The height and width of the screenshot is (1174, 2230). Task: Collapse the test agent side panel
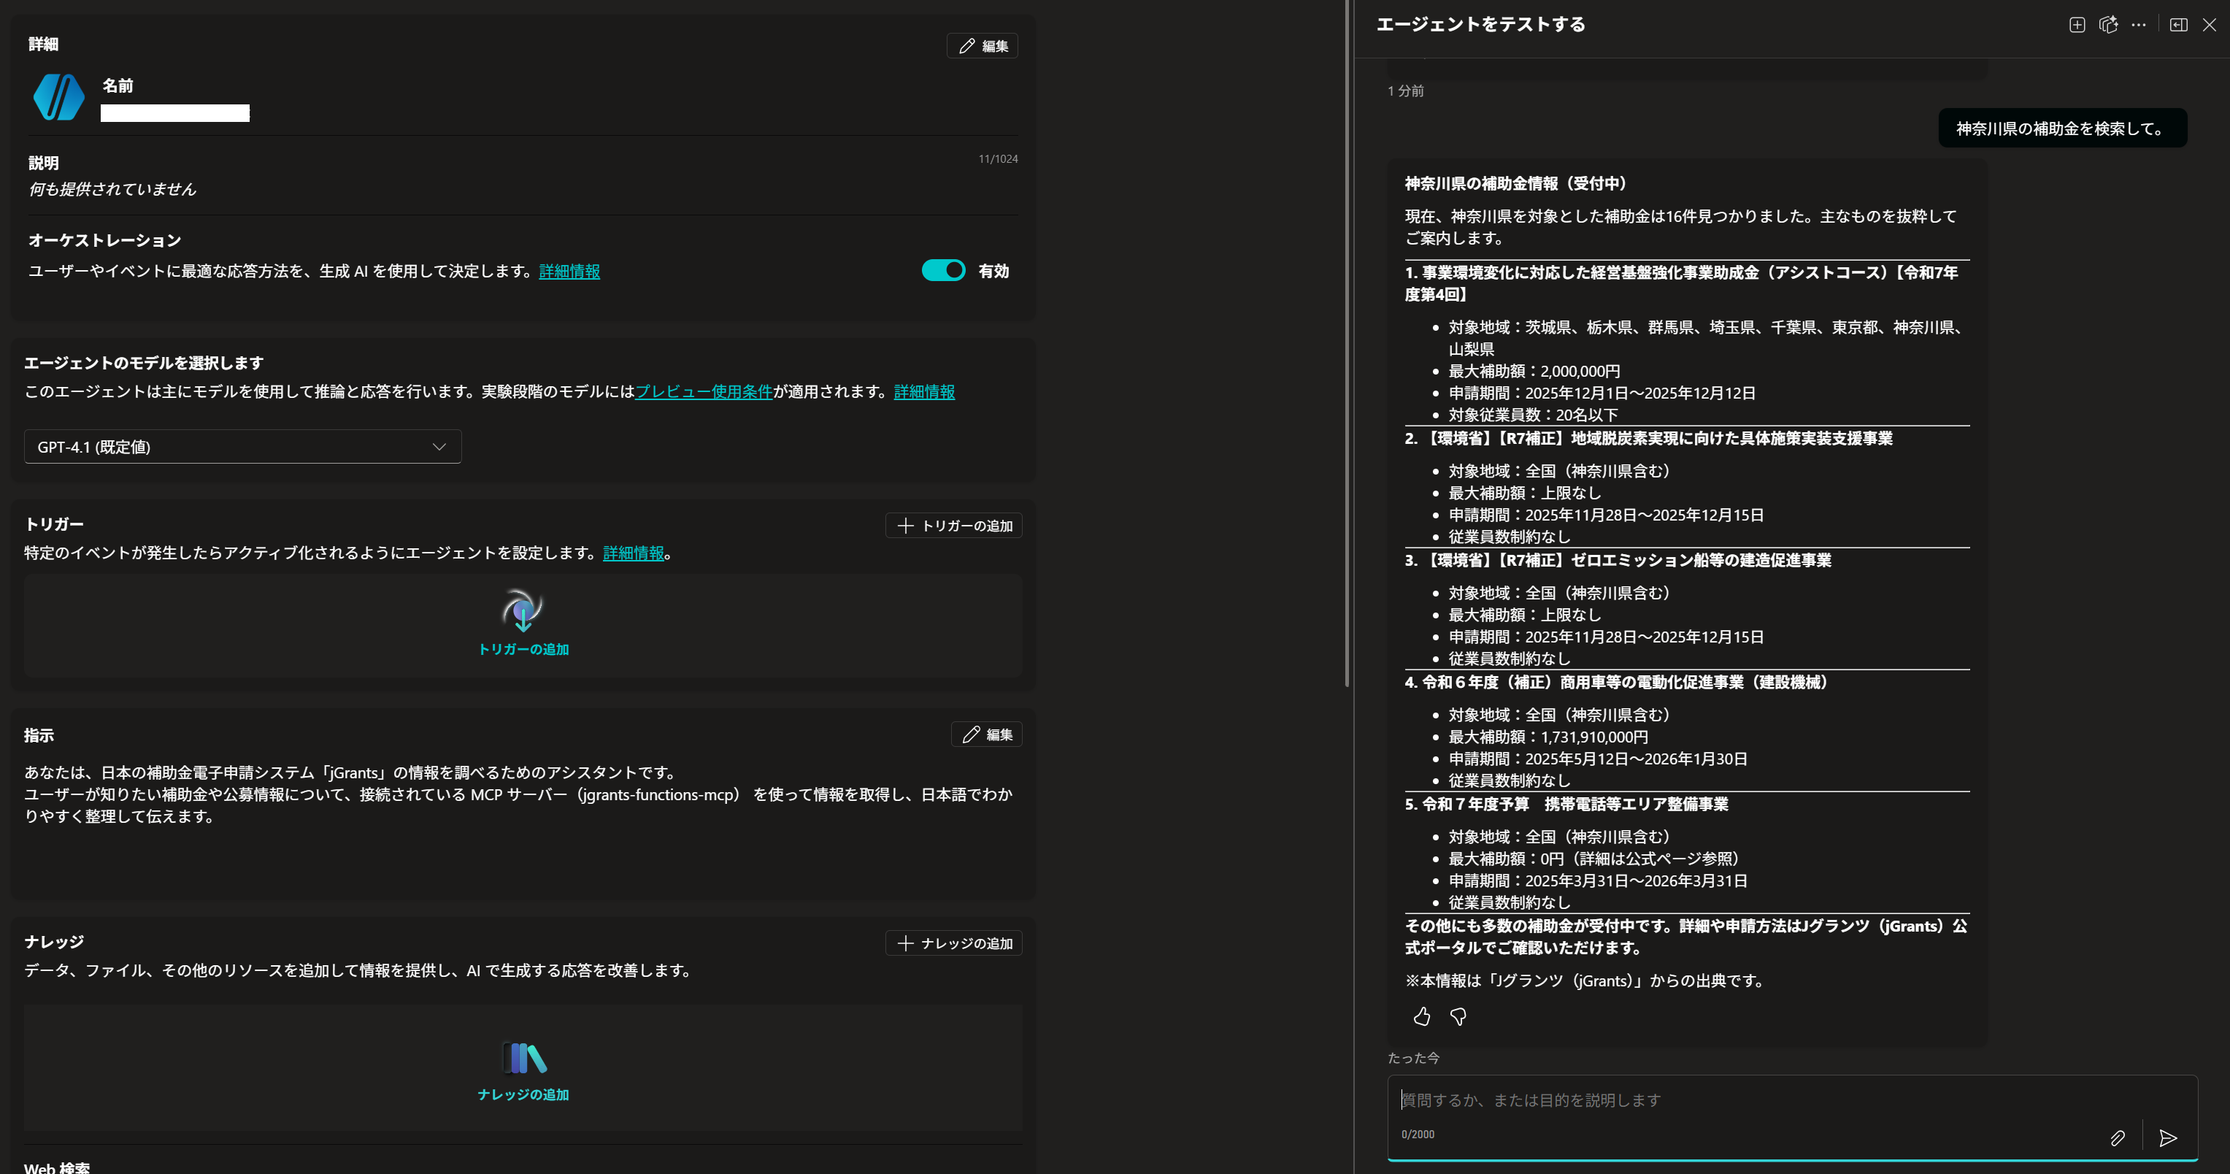click(x=2178, y=24)
